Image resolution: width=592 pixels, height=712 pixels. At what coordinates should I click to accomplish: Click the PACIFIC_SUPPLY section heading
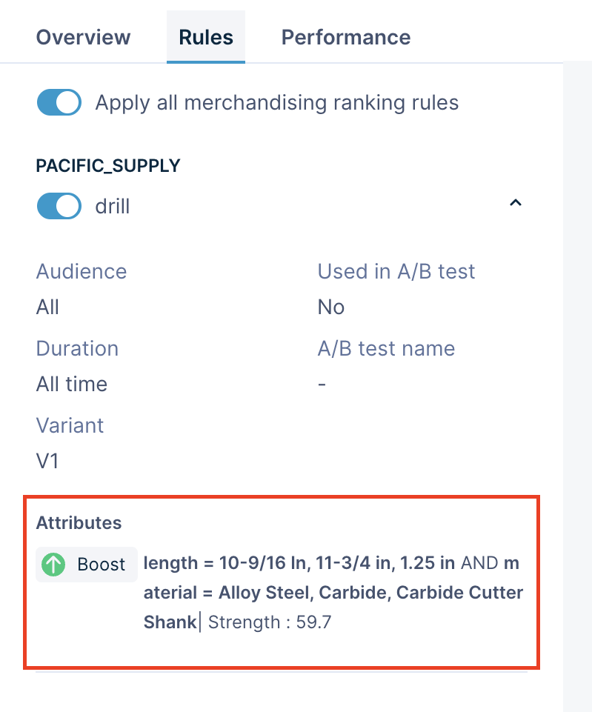(108, 165)
